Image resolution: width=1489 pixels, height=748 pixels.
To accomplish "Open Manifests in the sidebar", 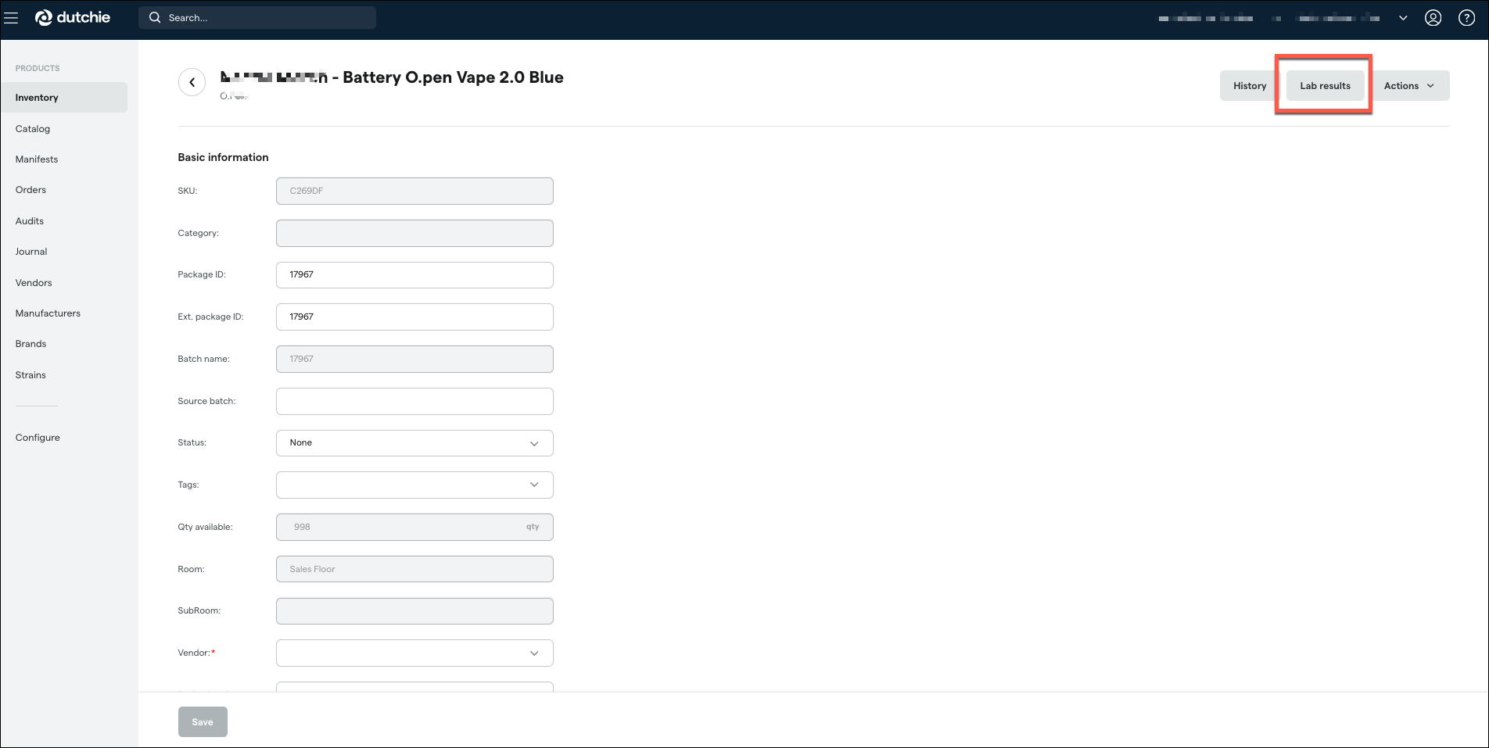I will (37, 159).
